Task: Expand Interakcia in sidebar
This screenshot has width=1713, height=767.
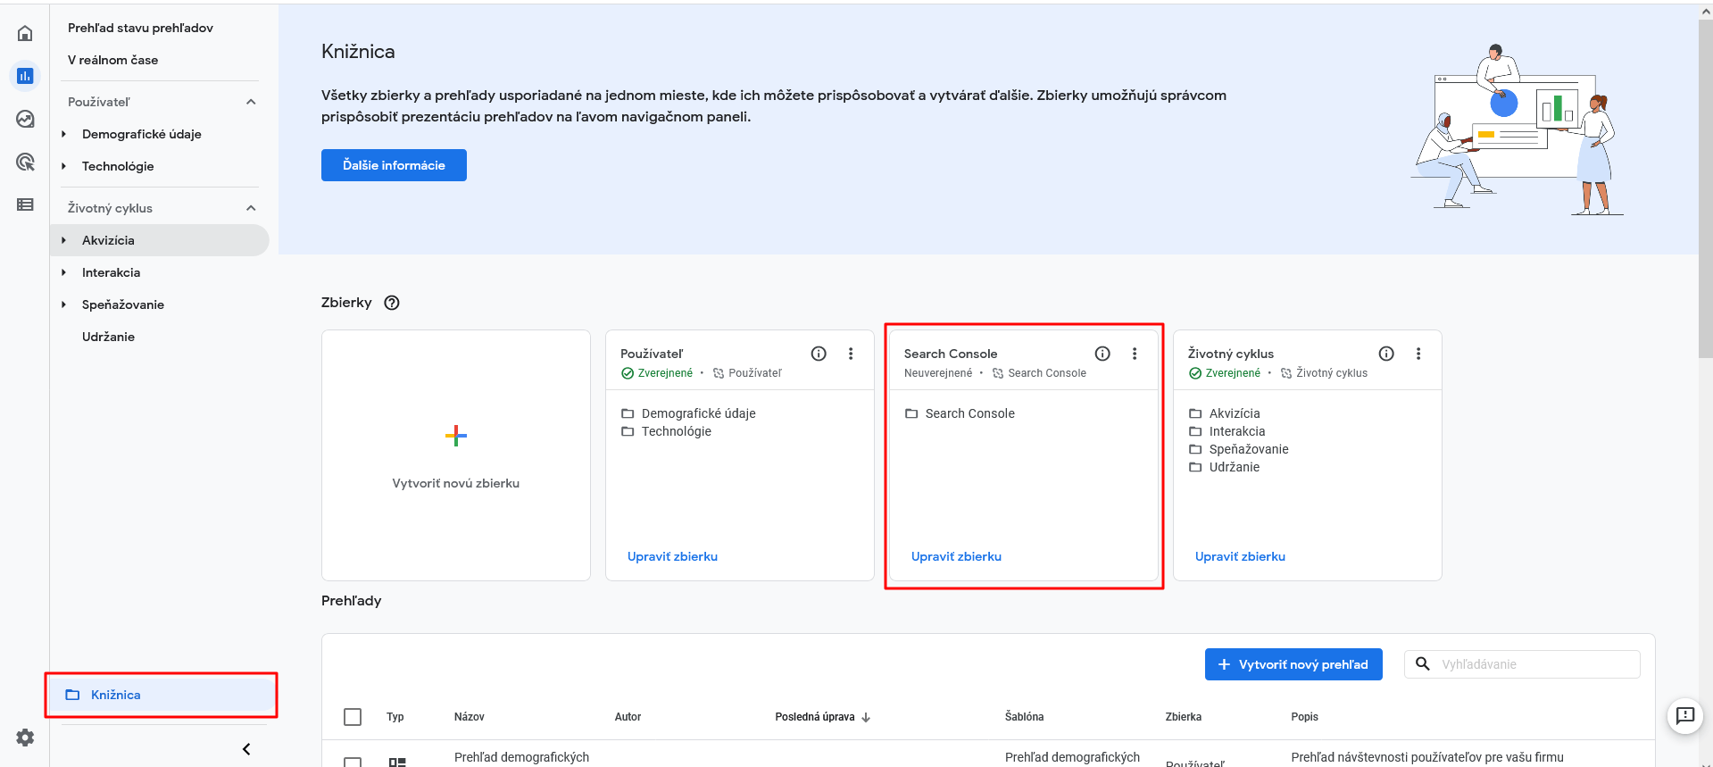Action: click(63, 272)
